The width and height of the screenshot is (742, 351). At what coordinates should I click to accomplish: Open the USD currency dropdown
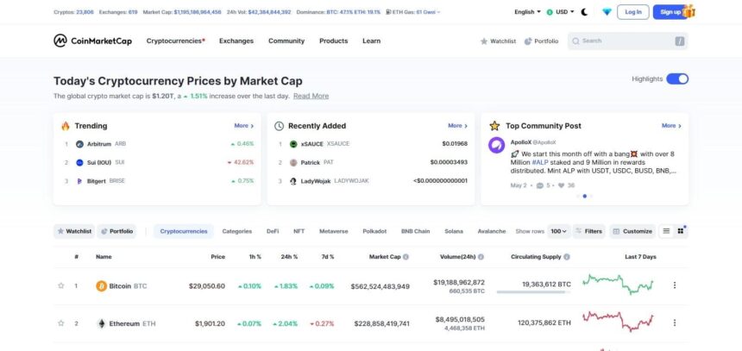[560, 12]
